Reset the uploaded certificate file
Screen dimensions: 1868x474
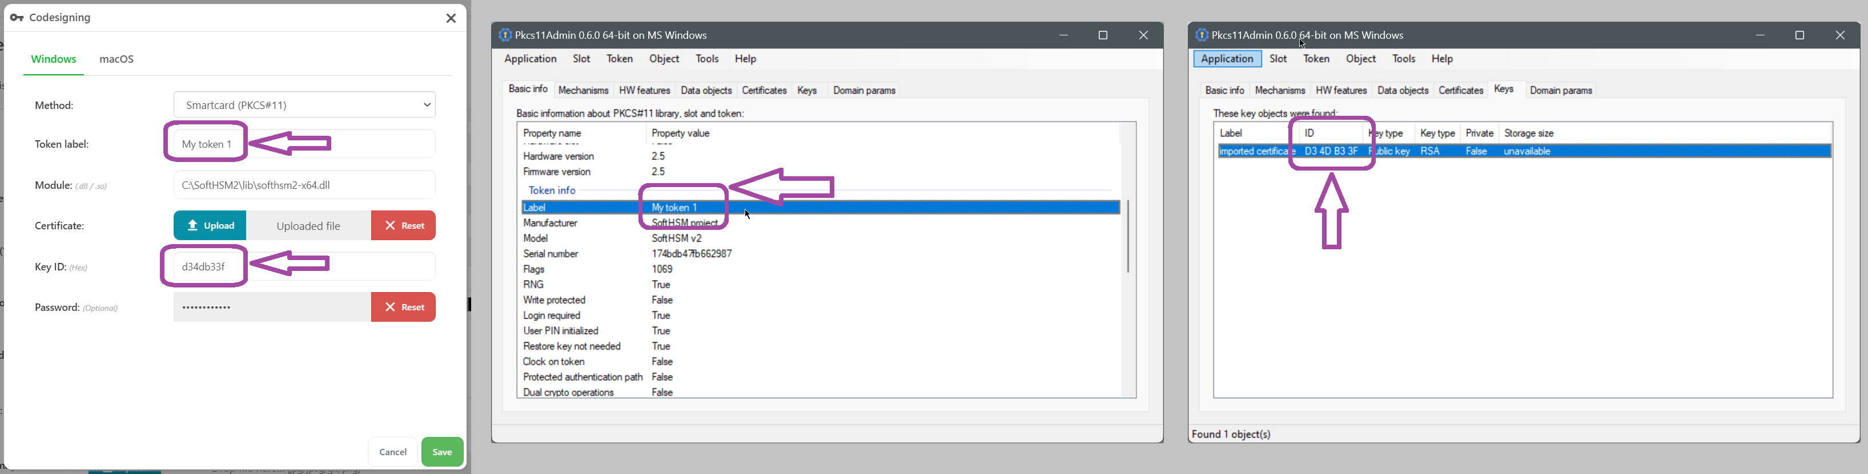tap(403, 225)
